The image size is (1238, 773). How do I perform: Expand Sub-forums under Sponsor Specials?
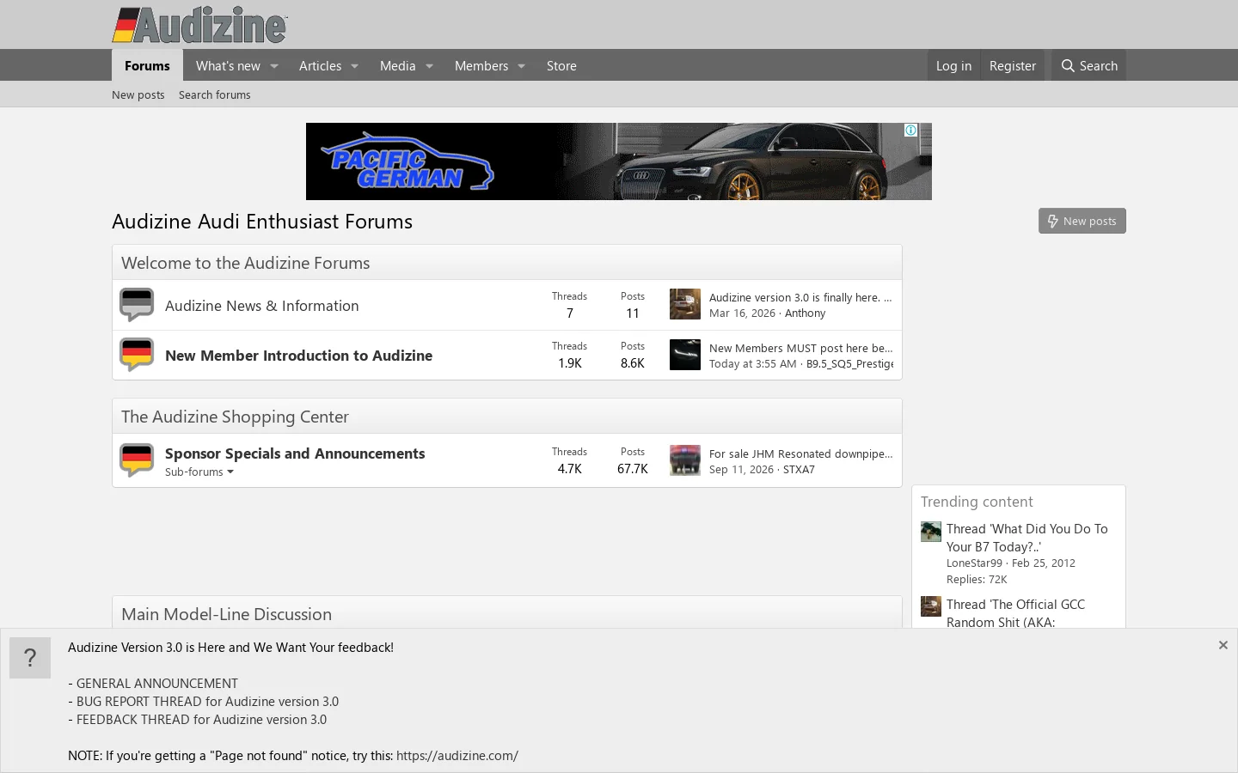pyautogui.click(x=199, y=472)
